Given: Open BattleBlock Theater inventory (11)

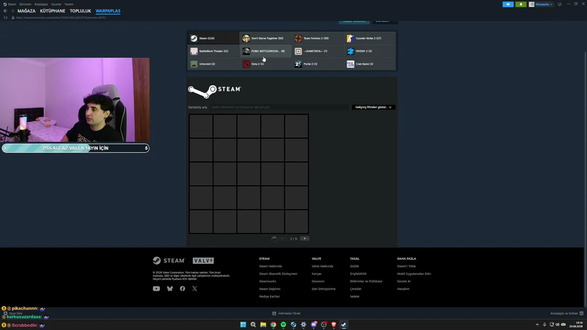Looking at the screenshot, I should pyautogui.click(x=213, y=51).
